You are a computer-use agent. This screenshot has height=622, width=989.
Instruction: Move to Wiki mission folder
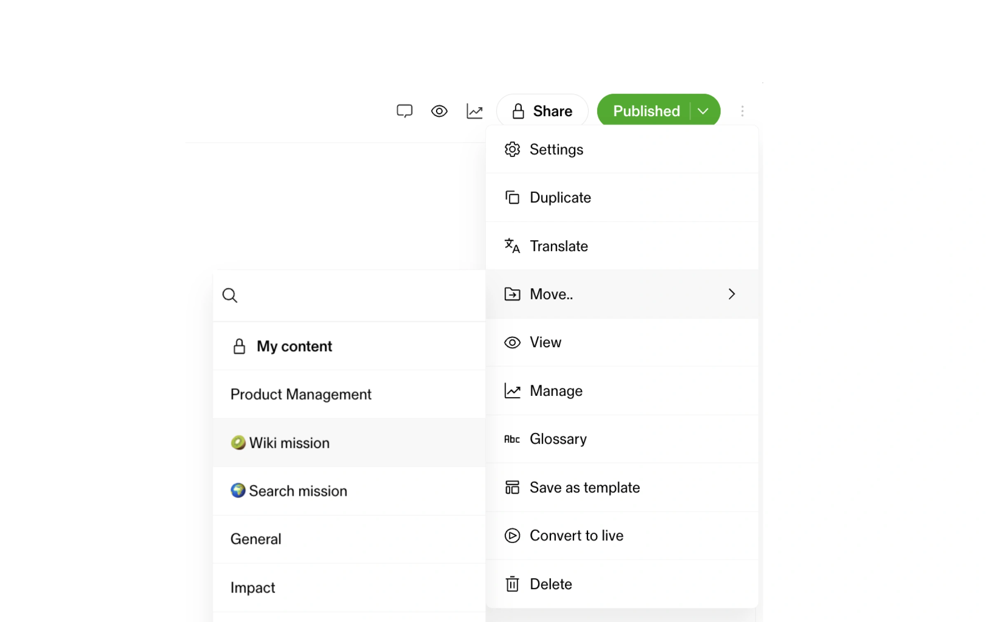[x=289, y=443]
